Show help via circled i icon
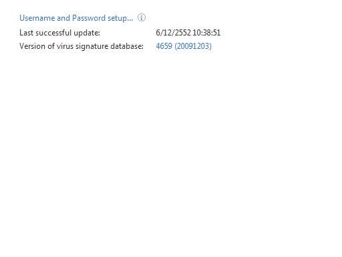This screenshot has height=257, width=342. (142, 17)
